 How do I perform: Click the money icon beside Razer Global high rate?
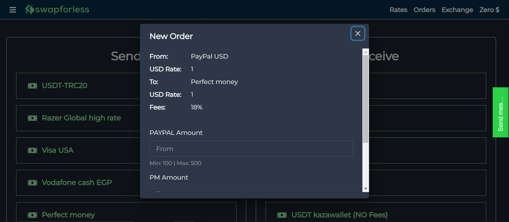[32, 118]
